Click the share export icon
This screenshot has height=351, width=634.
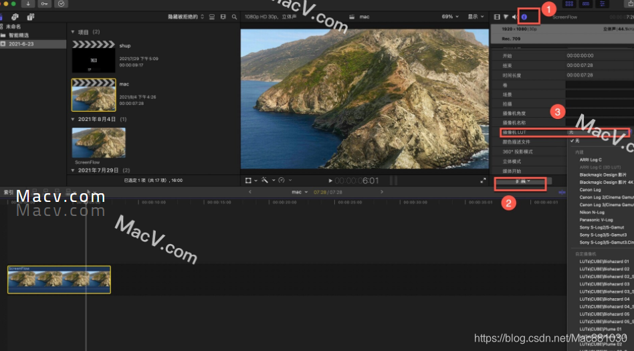click(631, 3)
